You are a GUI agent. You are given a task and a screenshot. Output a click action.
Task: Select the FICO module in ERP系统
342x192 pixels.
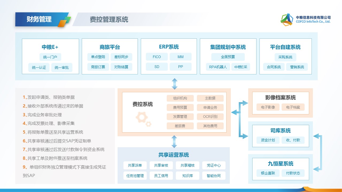tap(157, 57)
